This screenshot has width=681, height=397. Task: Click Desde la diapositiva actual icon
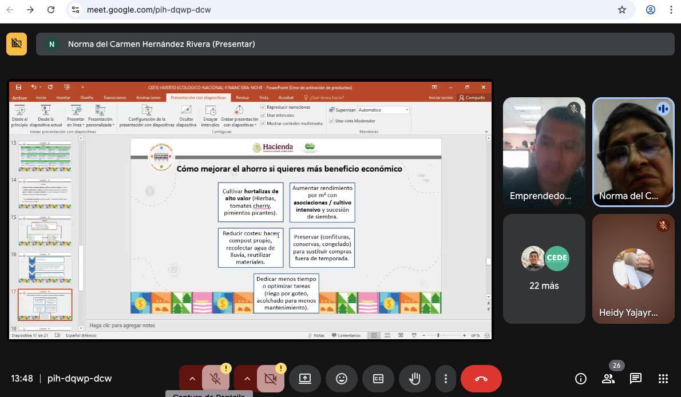tap(46, 116)
